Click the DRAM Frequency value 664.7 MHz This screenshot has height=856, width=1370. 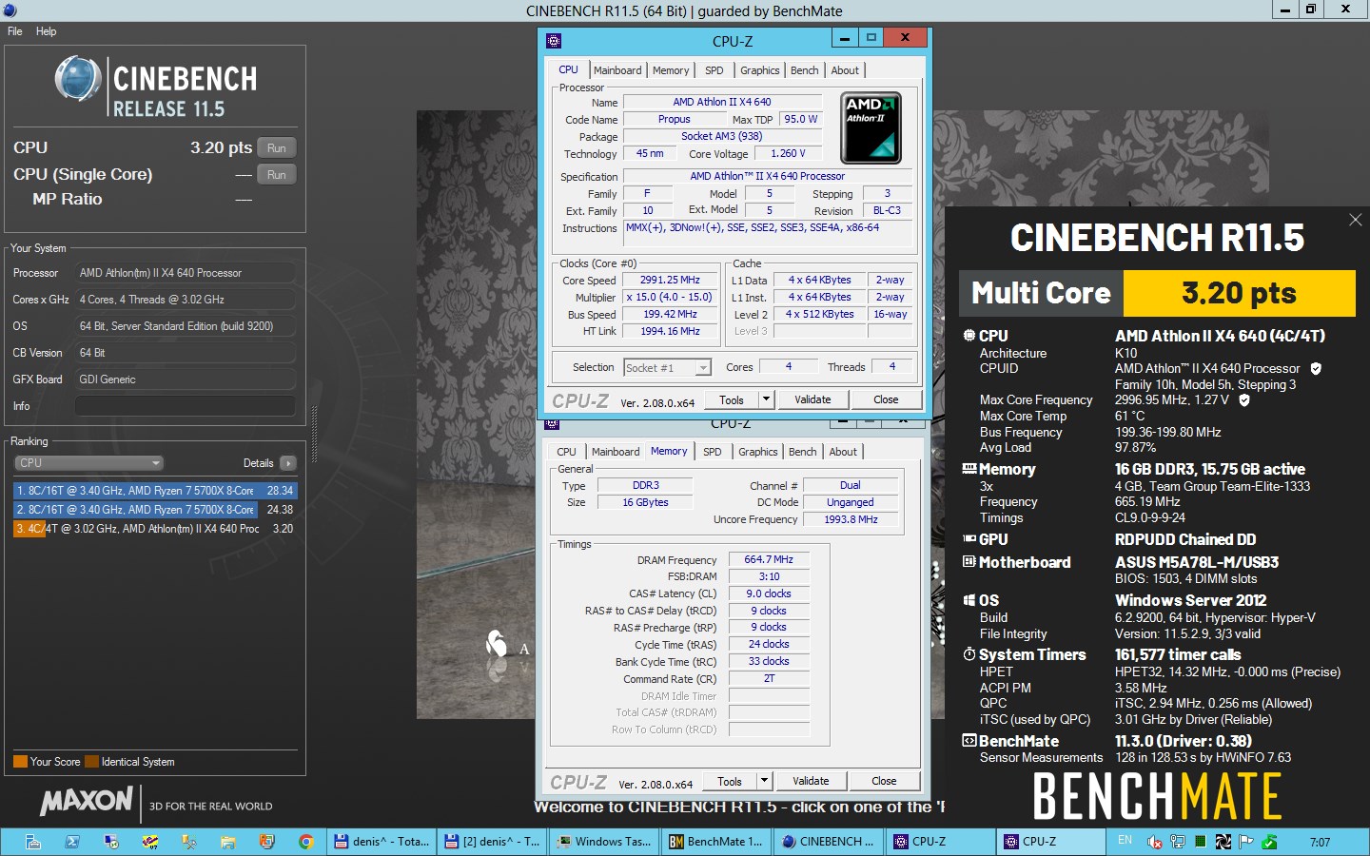pos(769,559)
